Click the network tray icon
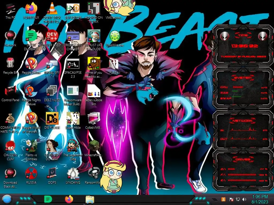 pyautogui.click(x=238, y=199)
